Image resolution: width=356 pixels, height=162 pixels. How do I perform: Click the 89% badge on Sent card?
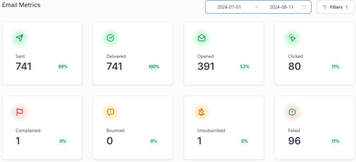[63, 67]
